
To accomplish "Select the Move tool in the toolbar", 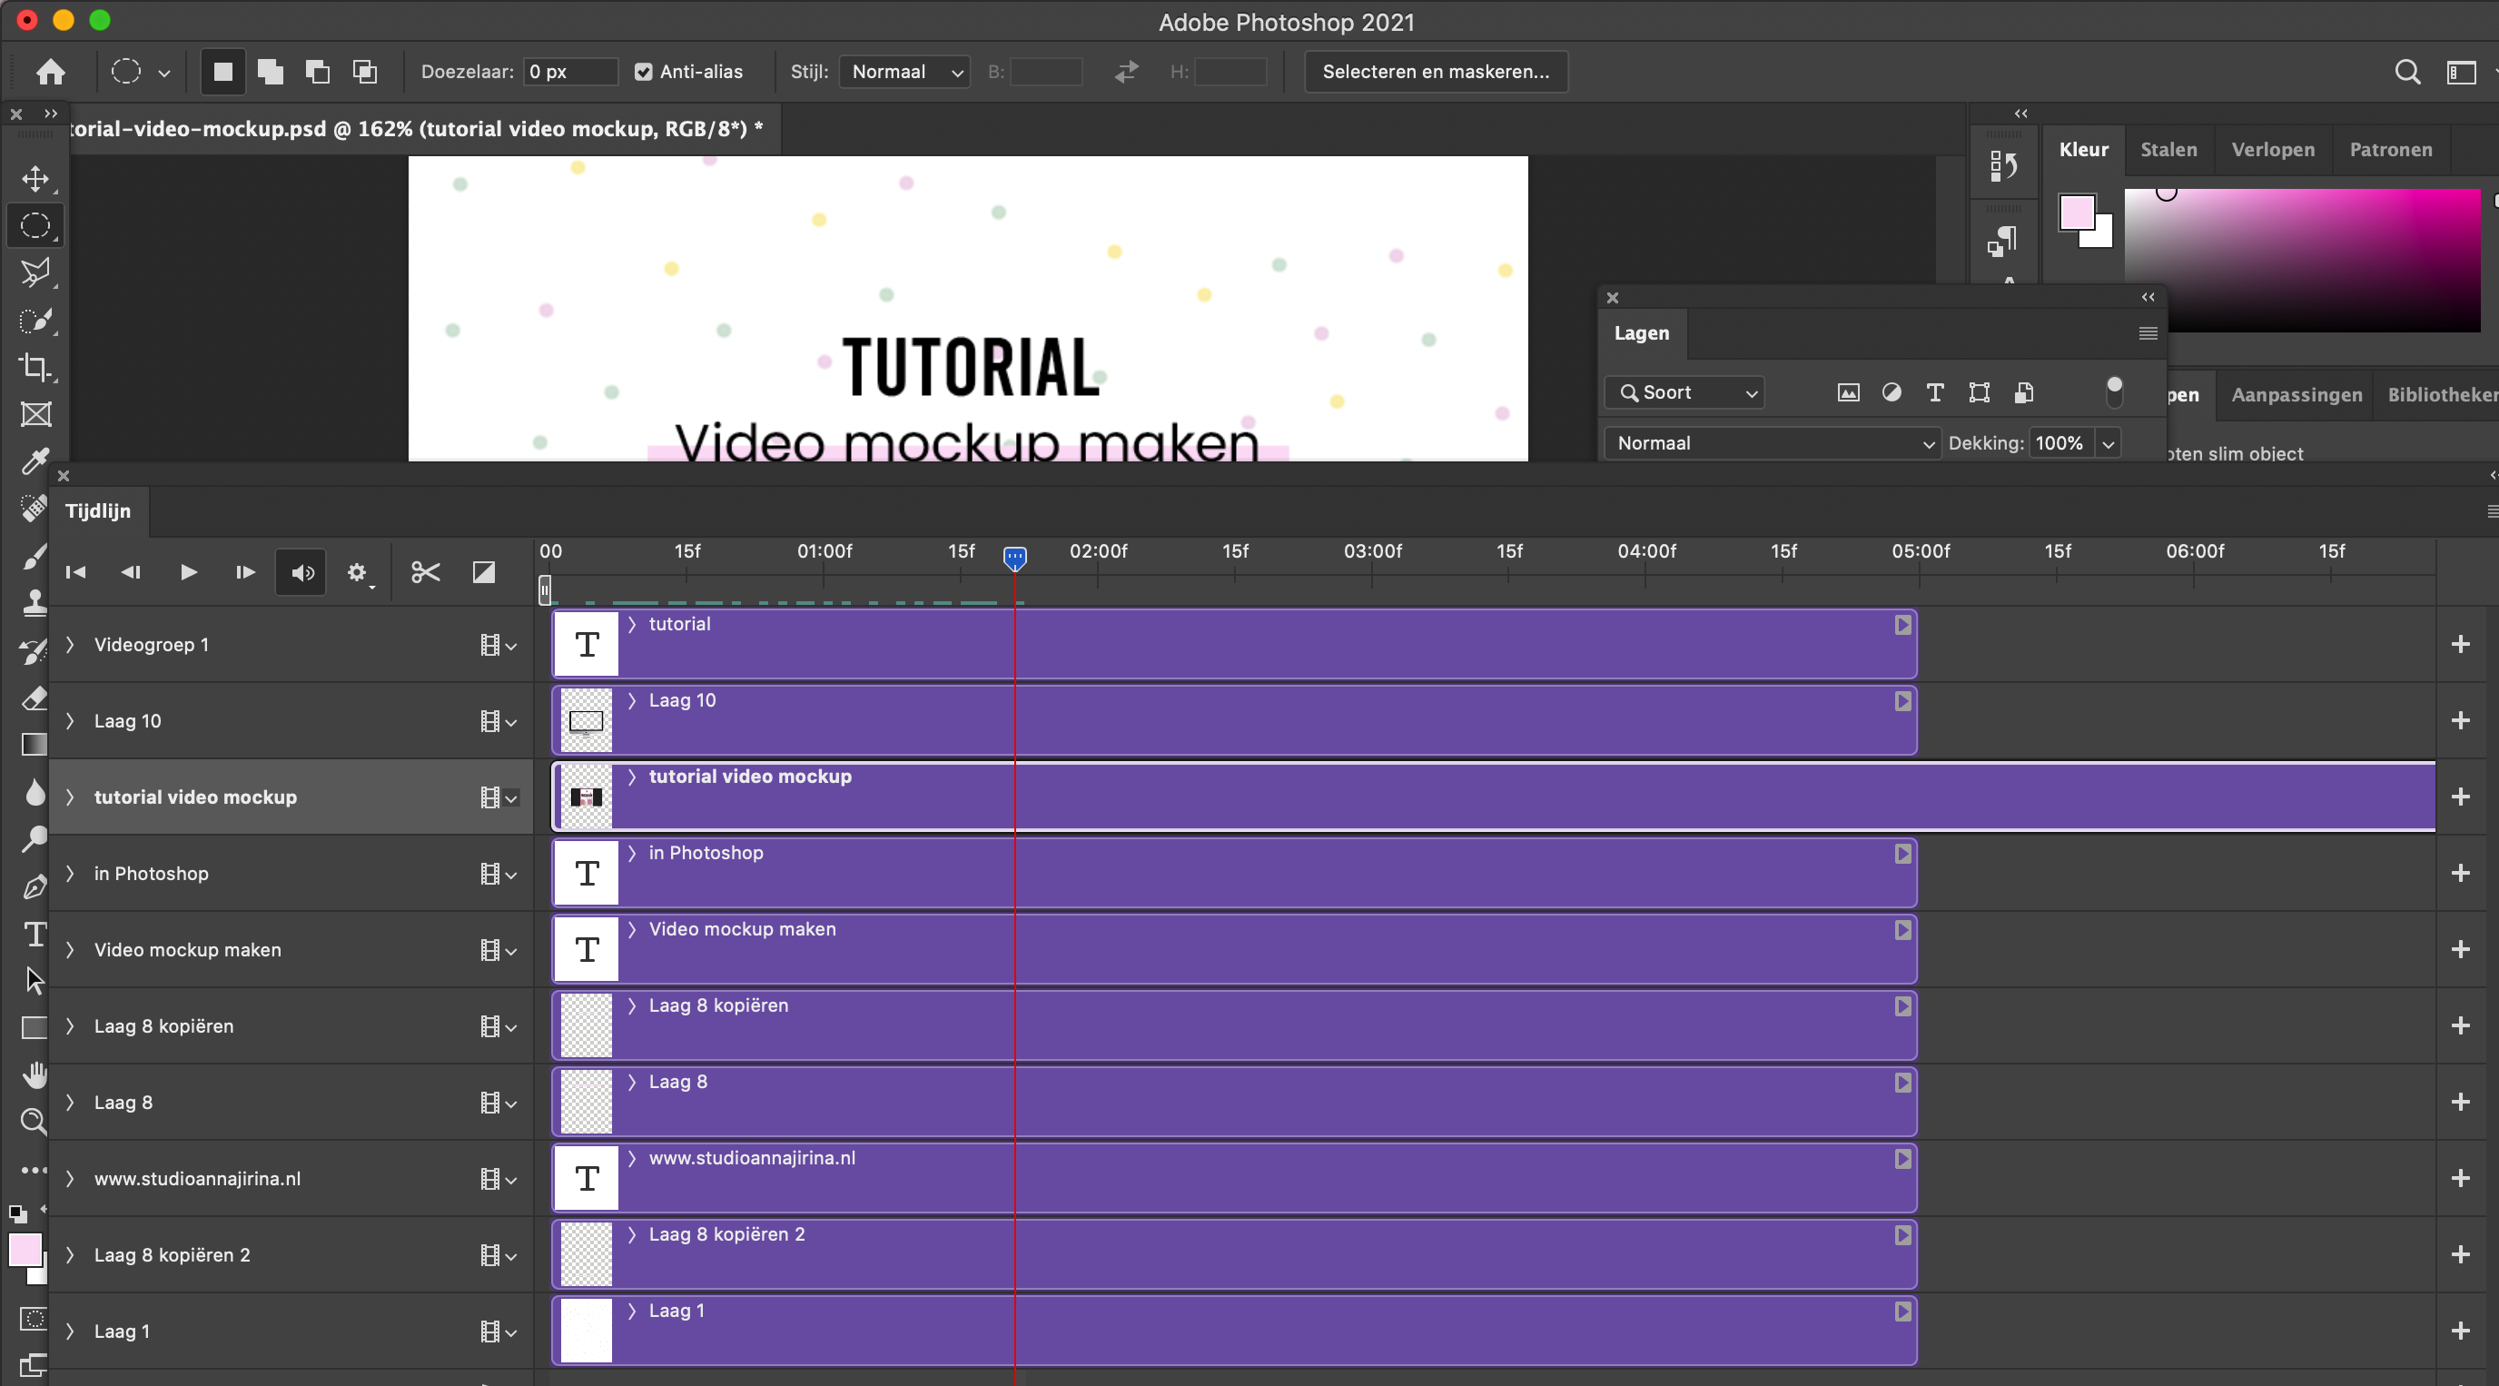I will click(35, 179).
